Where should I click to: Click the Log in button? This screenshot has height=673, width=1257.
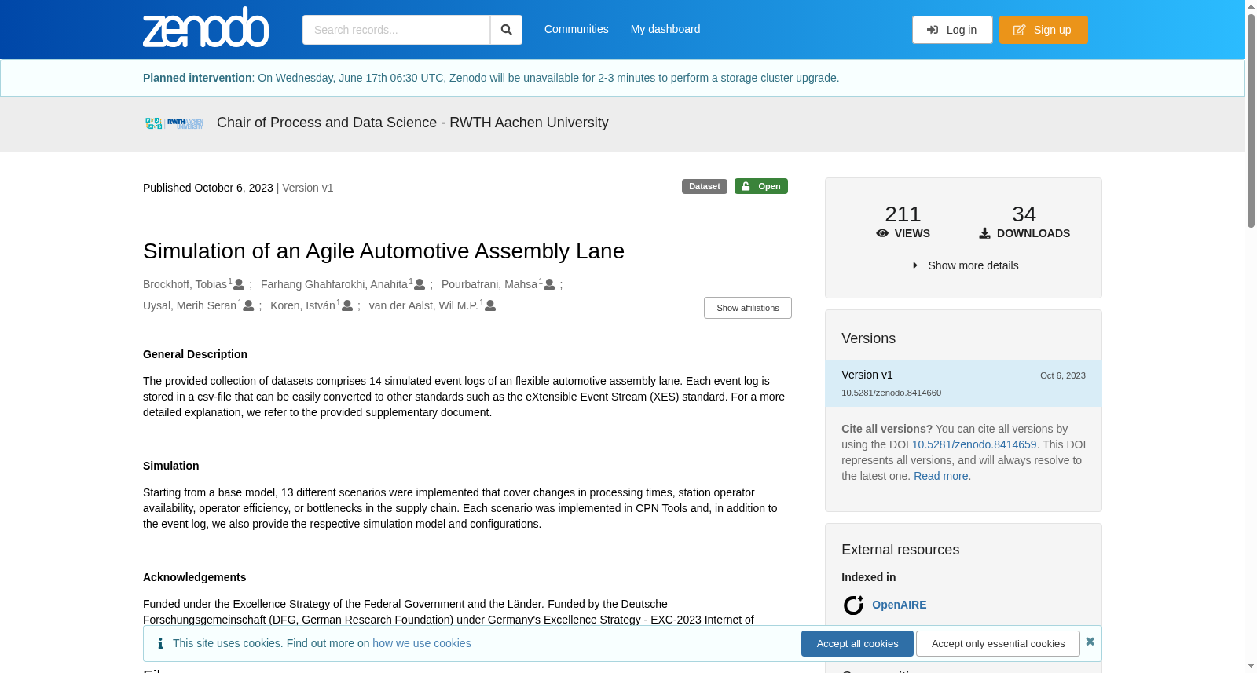click(952, 30)
